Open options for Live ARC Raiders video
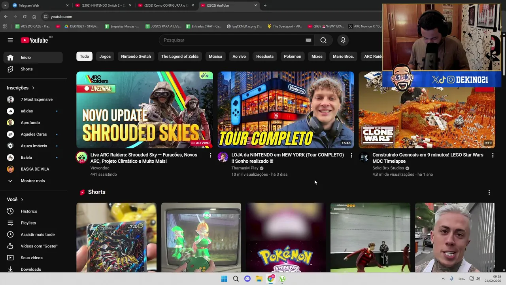The width and height of the screenshot is (506, 285). pyautogui.click(x=210, y=156)
